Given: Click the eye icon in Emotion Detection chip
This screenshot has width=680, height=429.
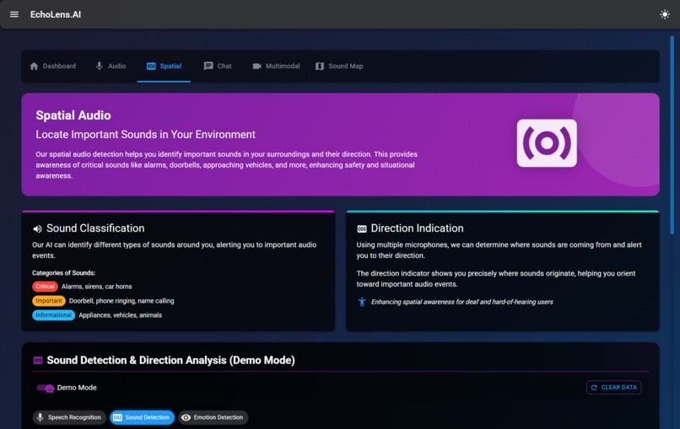Looking at the screenshot, I should pyautogui.click(x=186, y=417).
